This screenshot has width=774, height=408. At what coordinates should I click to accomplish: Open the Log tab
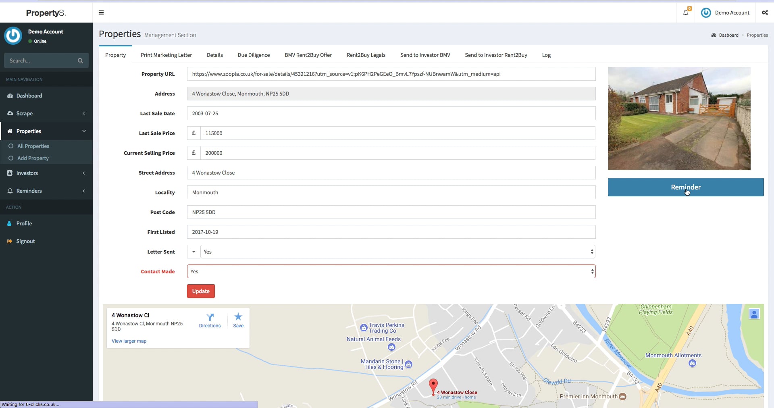546,55
